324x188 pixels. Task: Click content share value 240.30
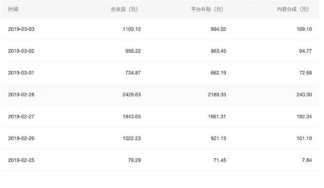[304, 95]
